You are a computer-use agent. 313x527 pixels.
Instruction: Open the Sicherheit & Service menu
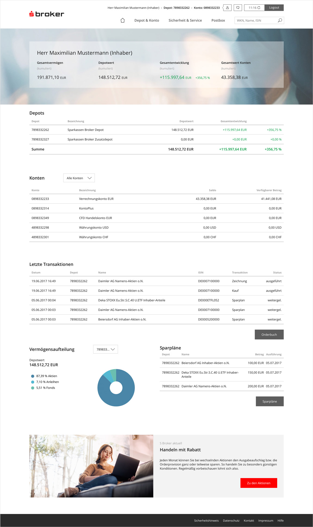(x=185, y=20)
